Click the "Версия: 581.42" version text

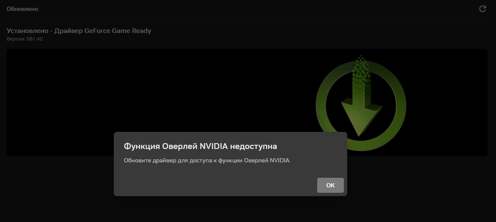[25, 39]
